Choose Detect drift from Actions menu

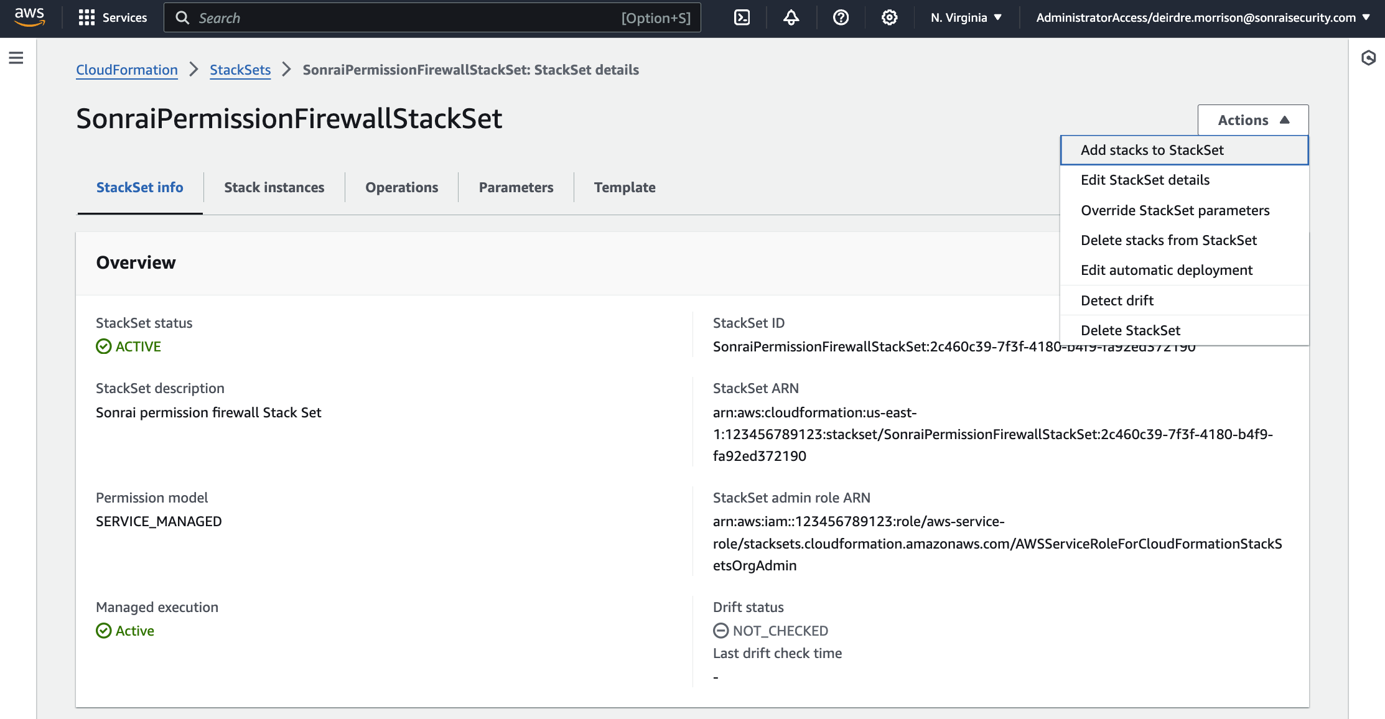click(x=1184, y=300)
